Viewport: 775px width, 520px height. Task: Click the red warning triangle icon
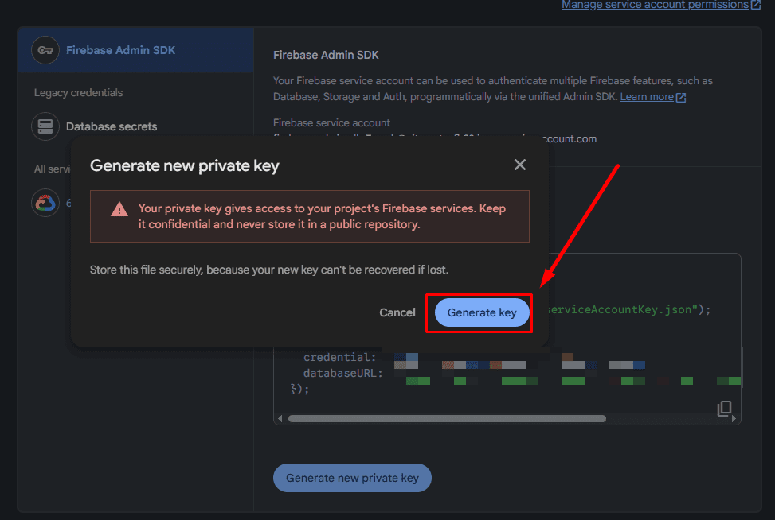119,209
